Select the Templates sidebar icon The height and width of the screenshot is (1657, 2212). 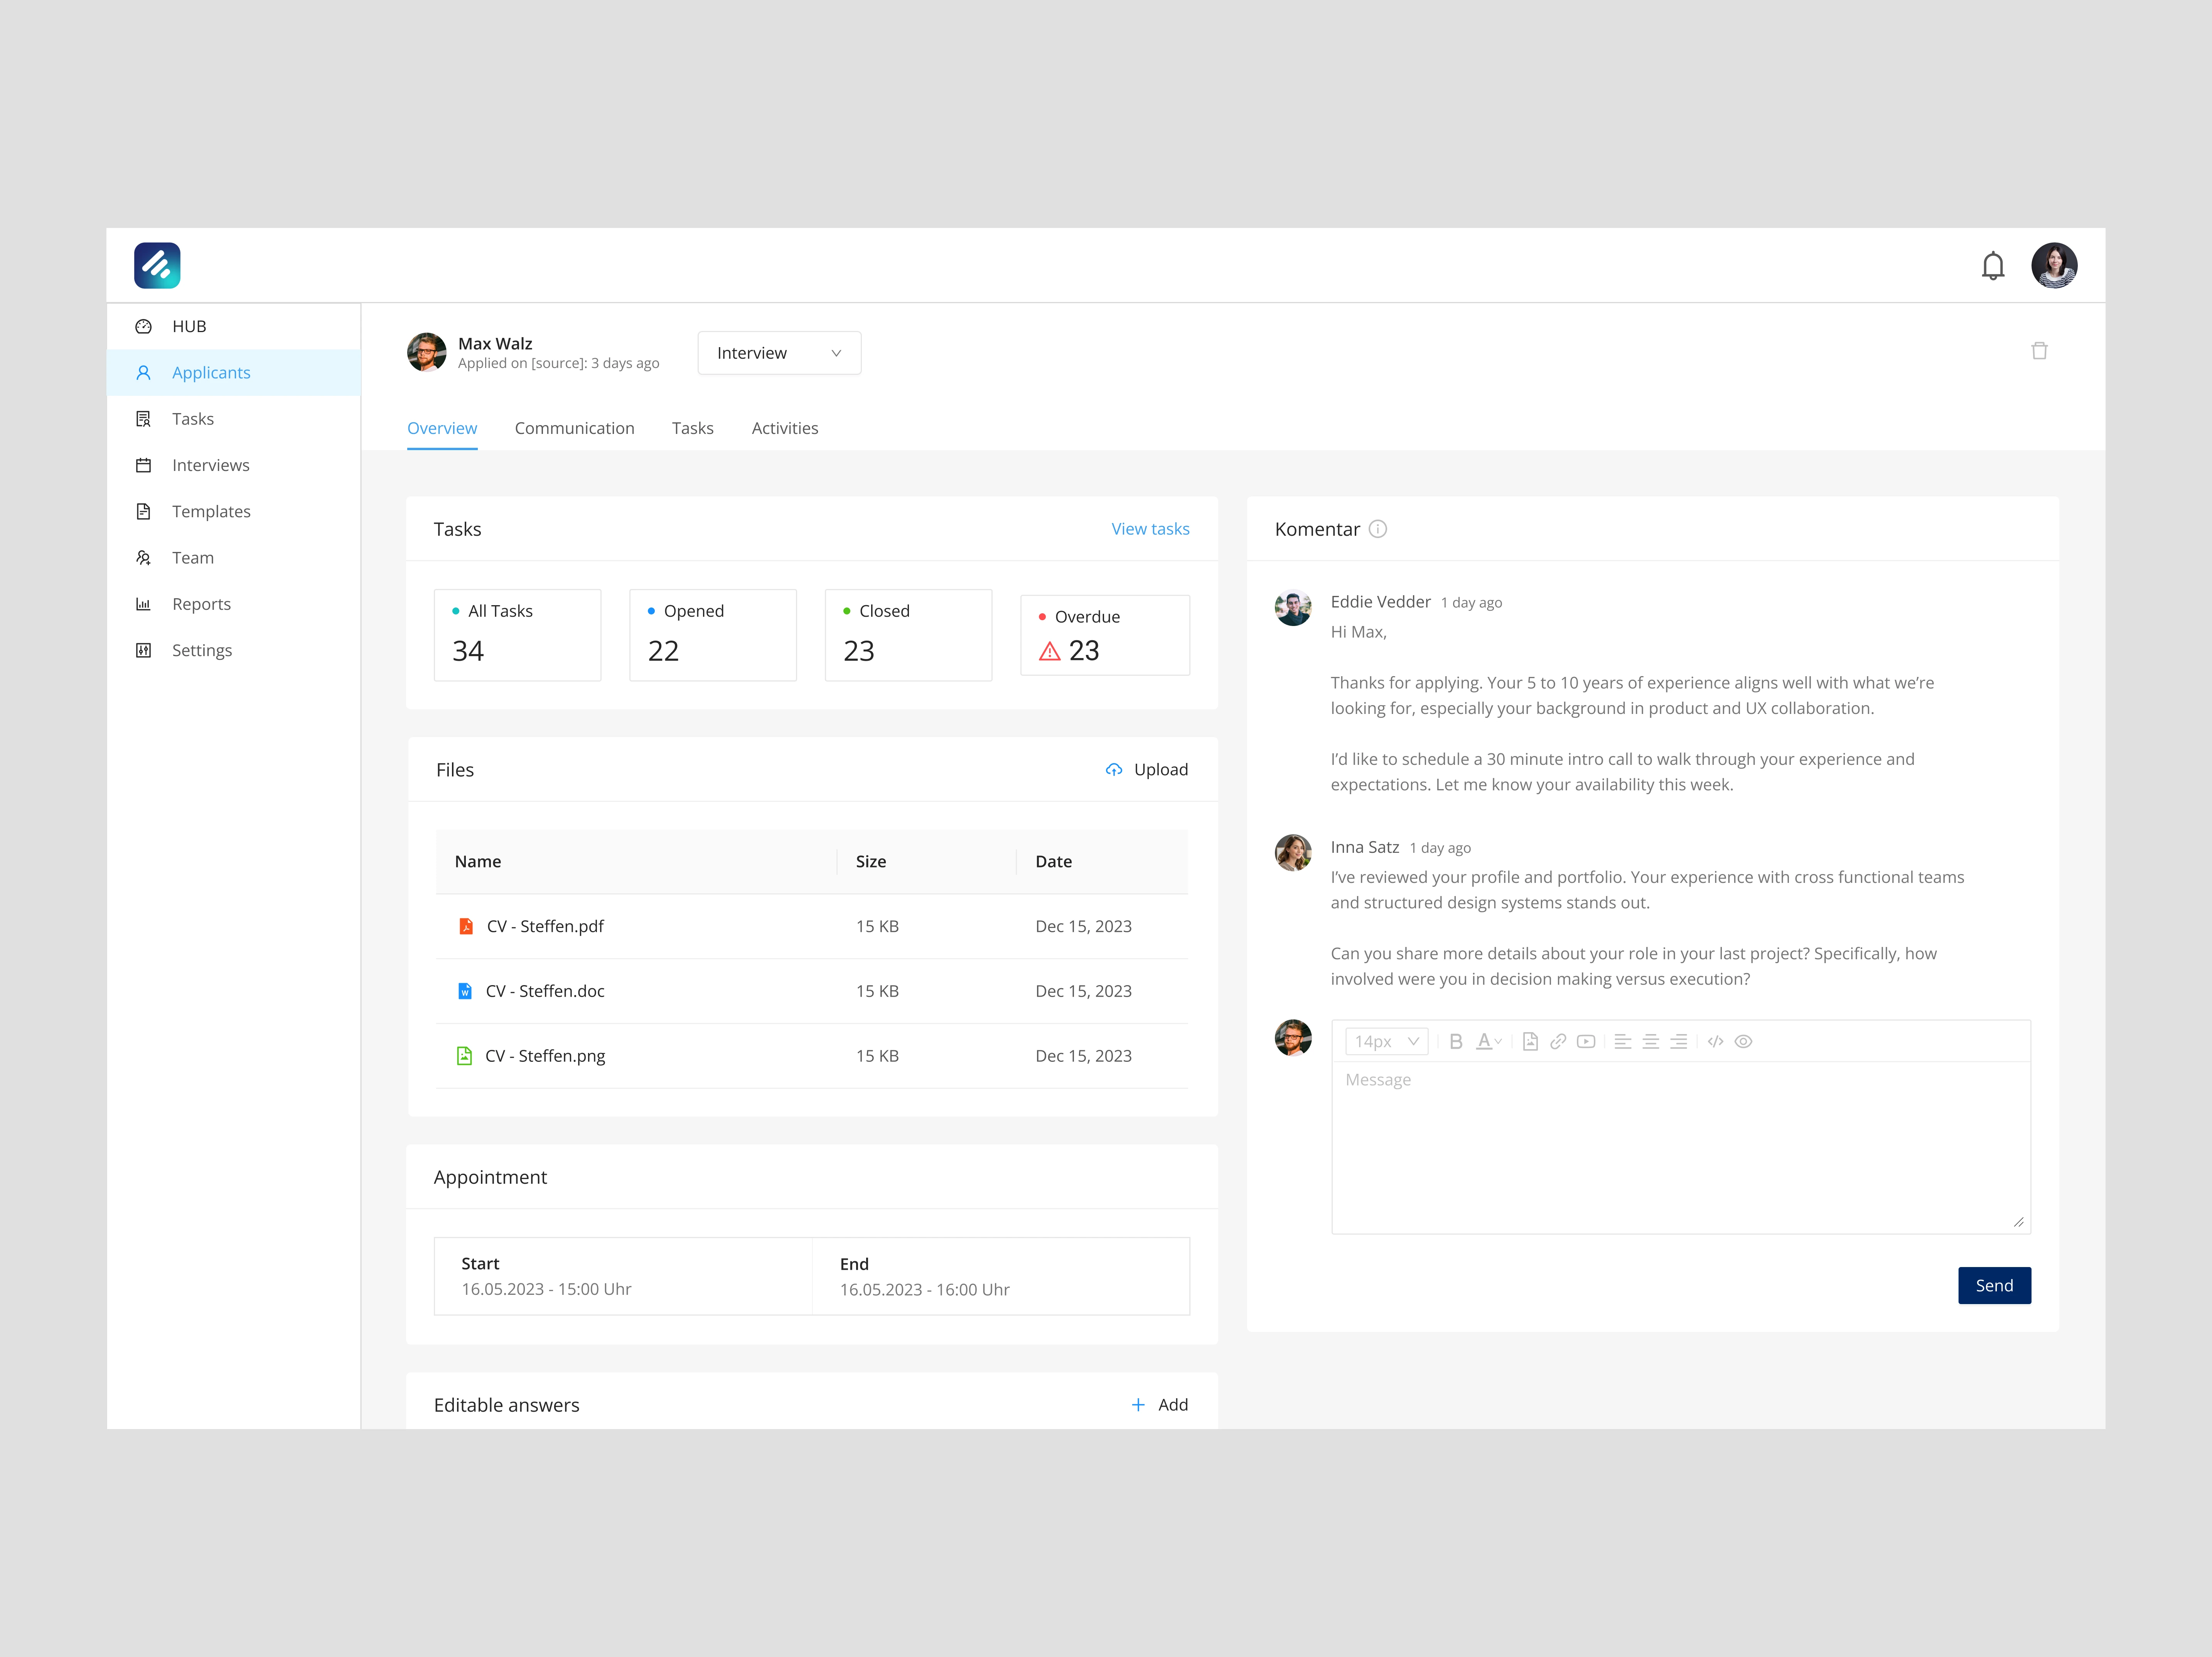pyautogui.click(x=144, y=511)
